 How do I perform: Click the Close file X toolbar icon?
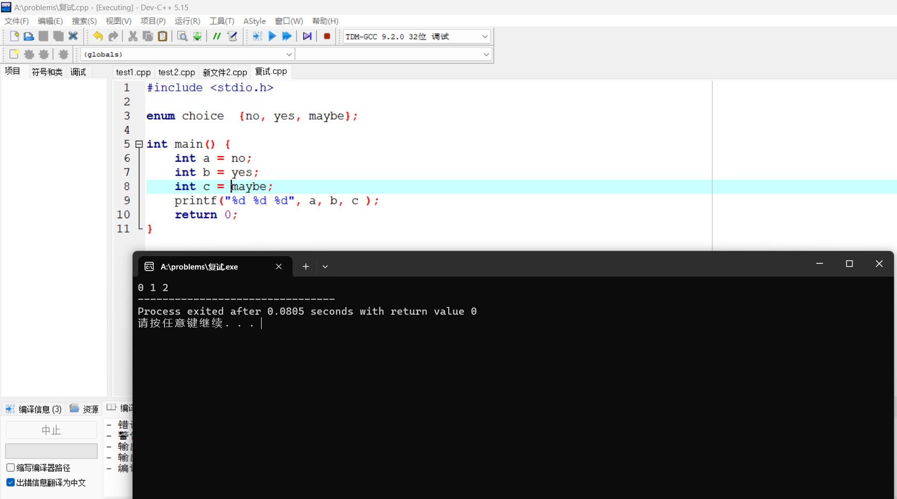tap(74, 36)
